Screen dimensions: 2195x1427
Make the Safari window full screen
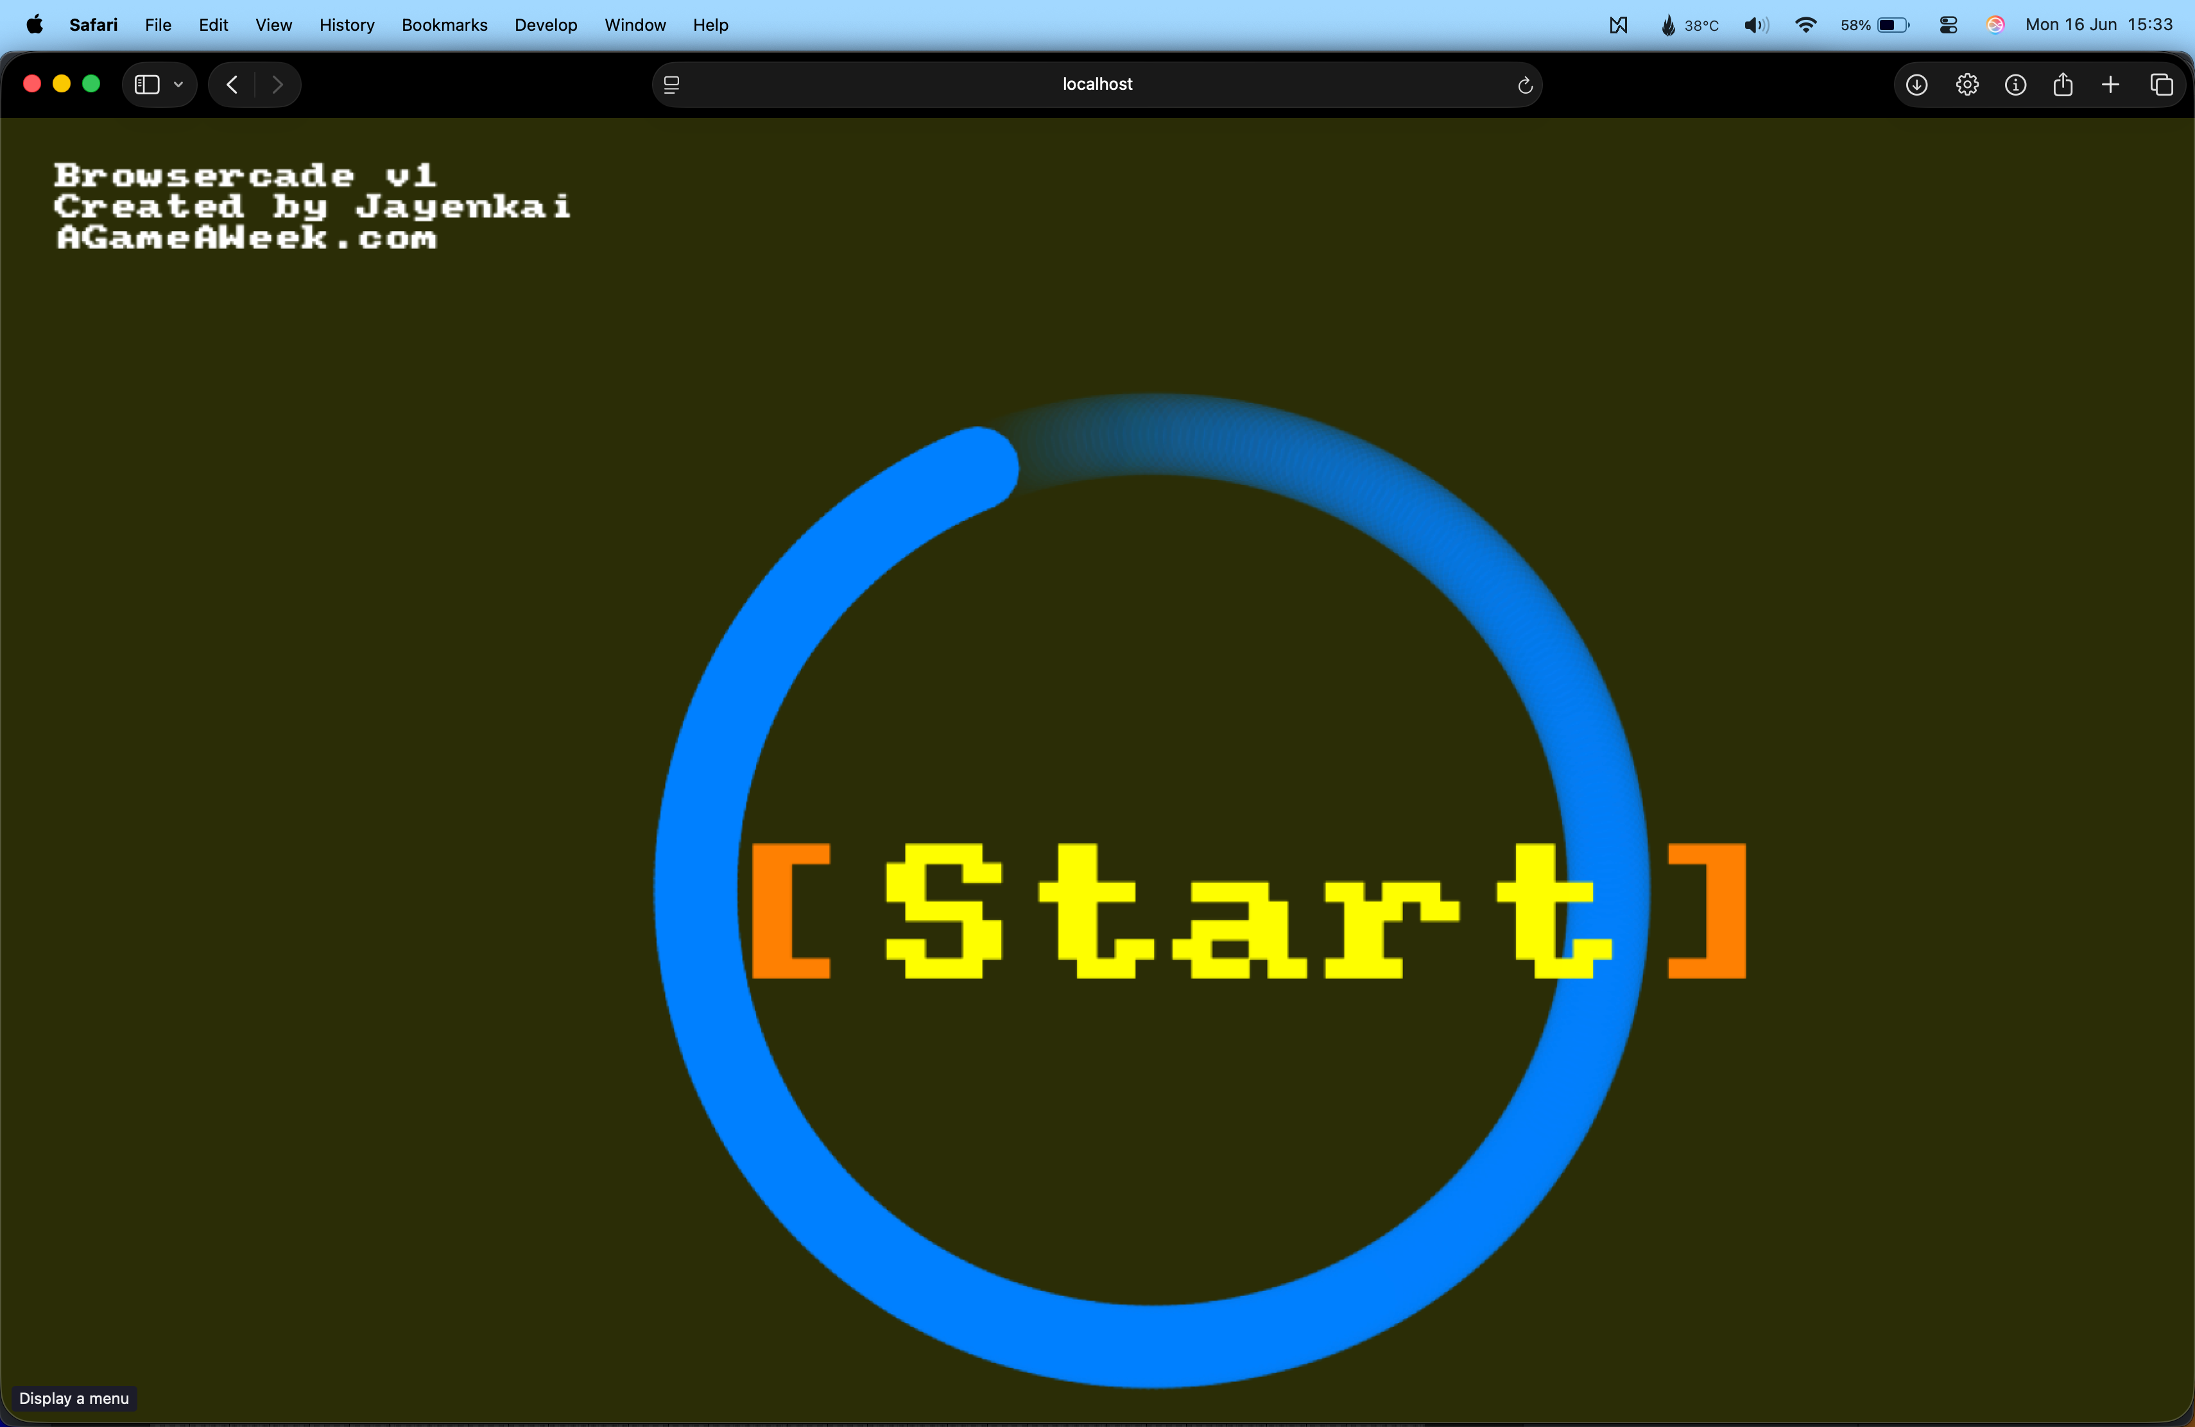[x=91, y=84]
